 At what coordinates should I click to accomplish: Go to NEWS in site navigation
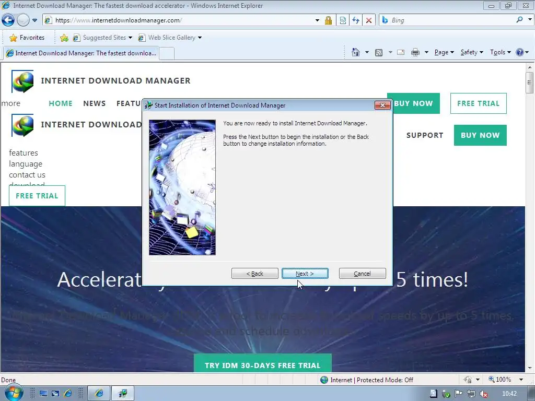[95, 103]
